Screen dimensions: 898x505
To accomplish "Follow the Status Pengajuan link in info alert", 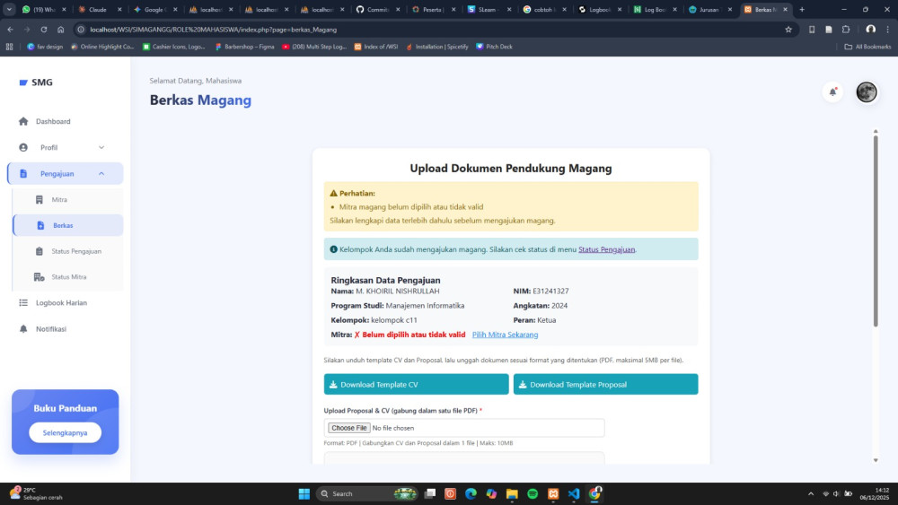I will [x=606, y=249].
